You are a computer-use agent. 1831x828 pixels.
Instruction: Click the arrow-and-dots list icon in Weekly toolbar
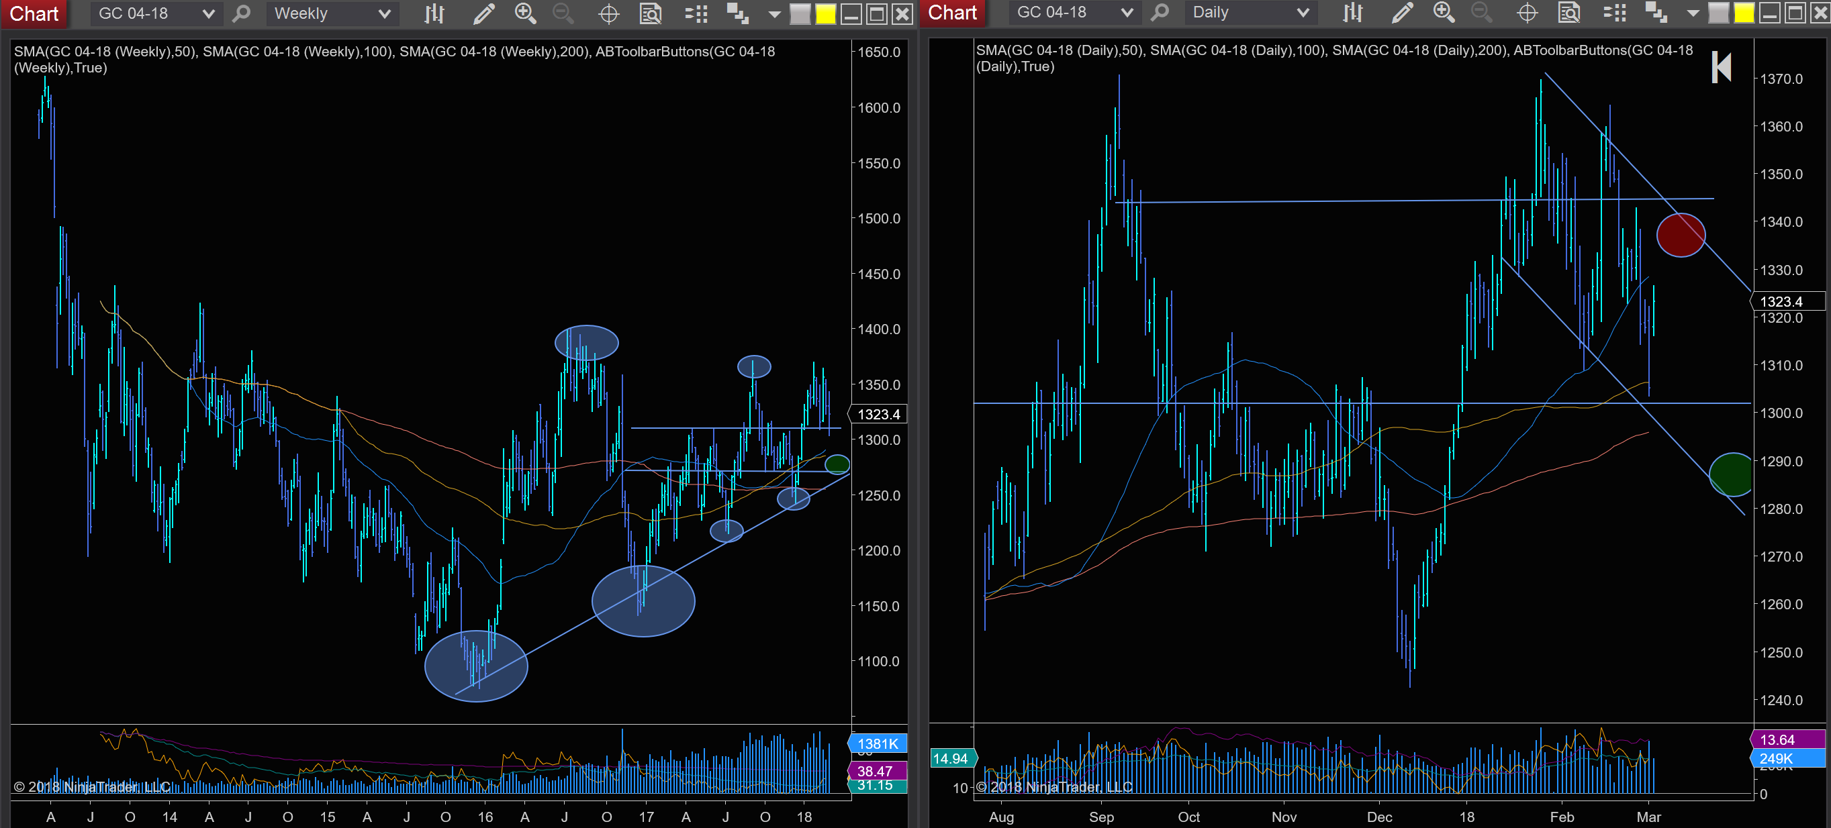[x=696, y=13]
